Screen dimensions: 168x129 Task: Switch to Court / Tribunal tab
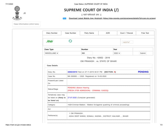(x=127, y=33)
